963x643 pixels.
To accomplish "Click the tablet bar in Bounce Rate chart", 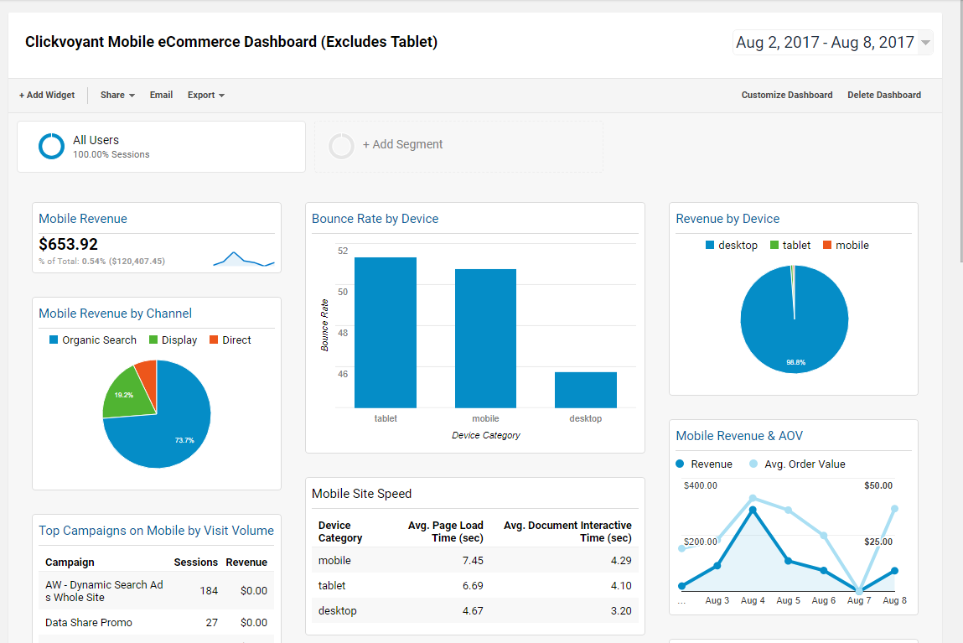I will [x=386, y=332].
